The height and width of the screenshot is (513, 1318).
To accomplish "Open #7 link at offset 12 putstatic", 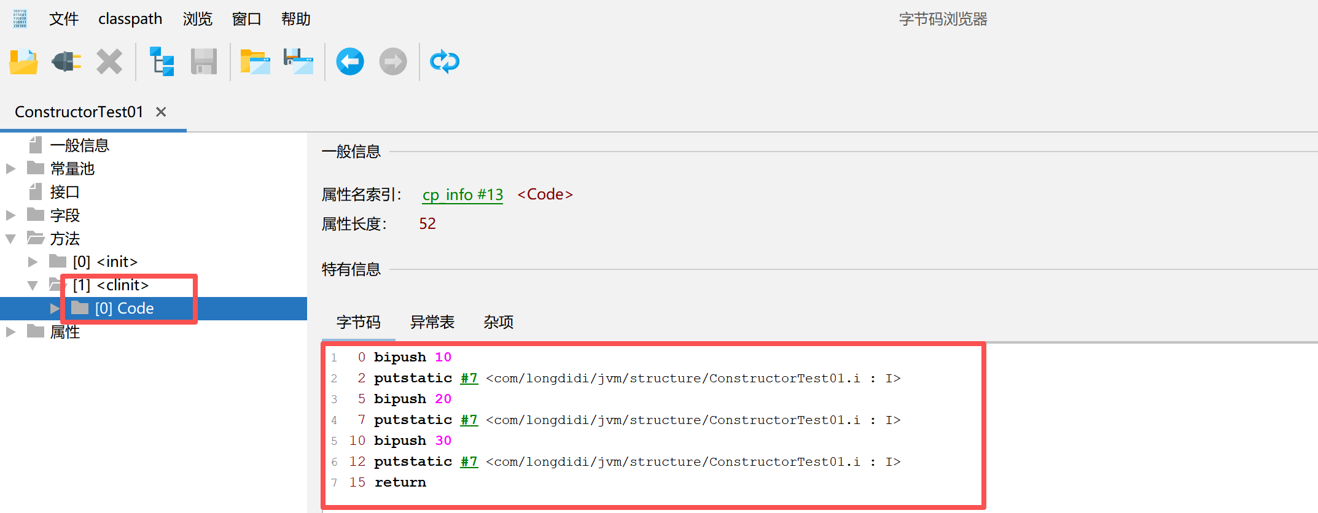I will pyautogui.click(x=469, y=461).
